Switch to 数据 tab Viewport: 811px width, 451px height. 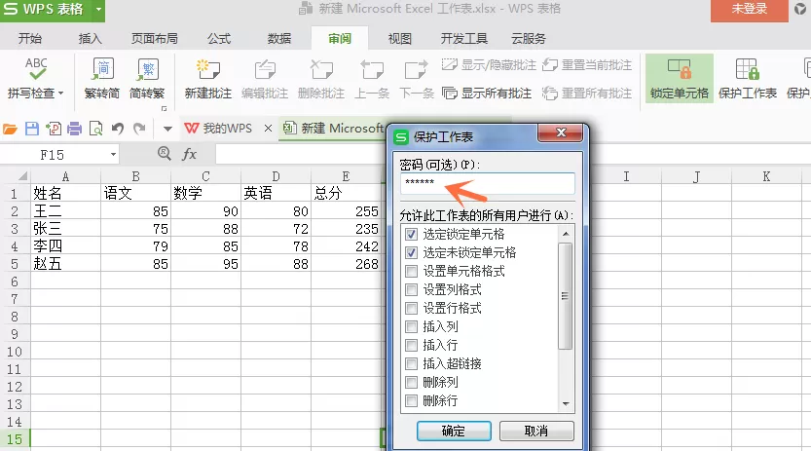pos(279,39)
